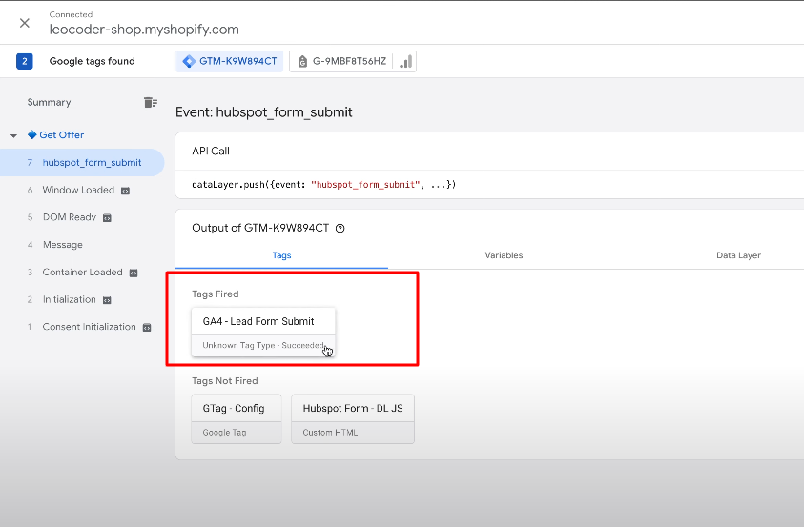Click the Google tag icon in G-9MBF8T56HZ chip

pos(302,62)
